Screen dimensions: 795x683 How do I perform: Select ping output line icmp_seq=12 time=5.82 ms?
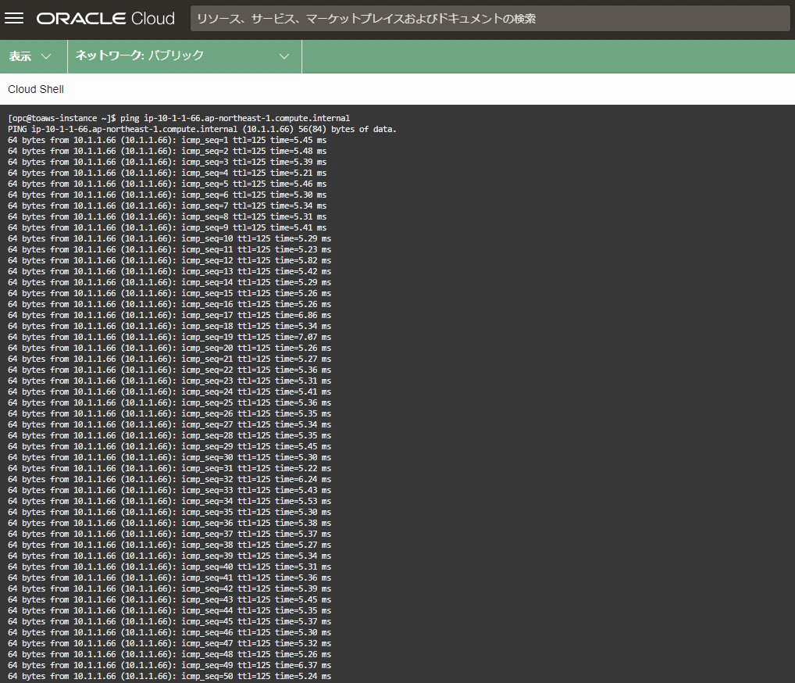click(169, 260)
